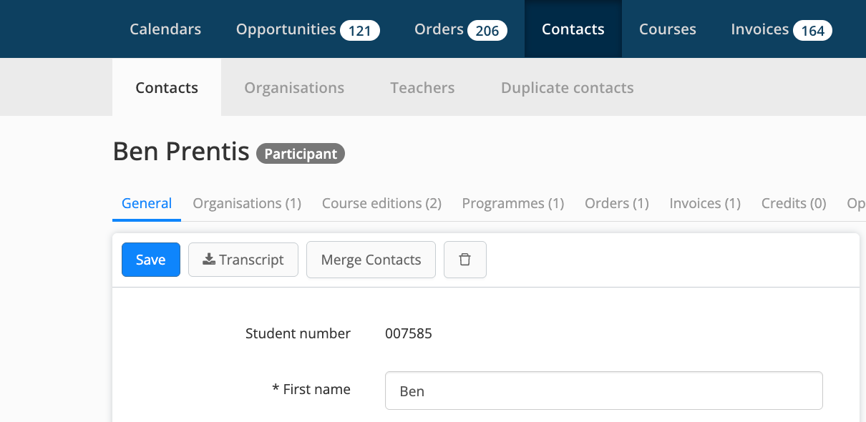View the Credits (0) tab
This screenshot has height=422, width=866.
(794, 204)
